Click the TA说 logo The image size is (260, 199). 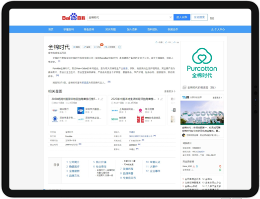(x=185, y=97)
